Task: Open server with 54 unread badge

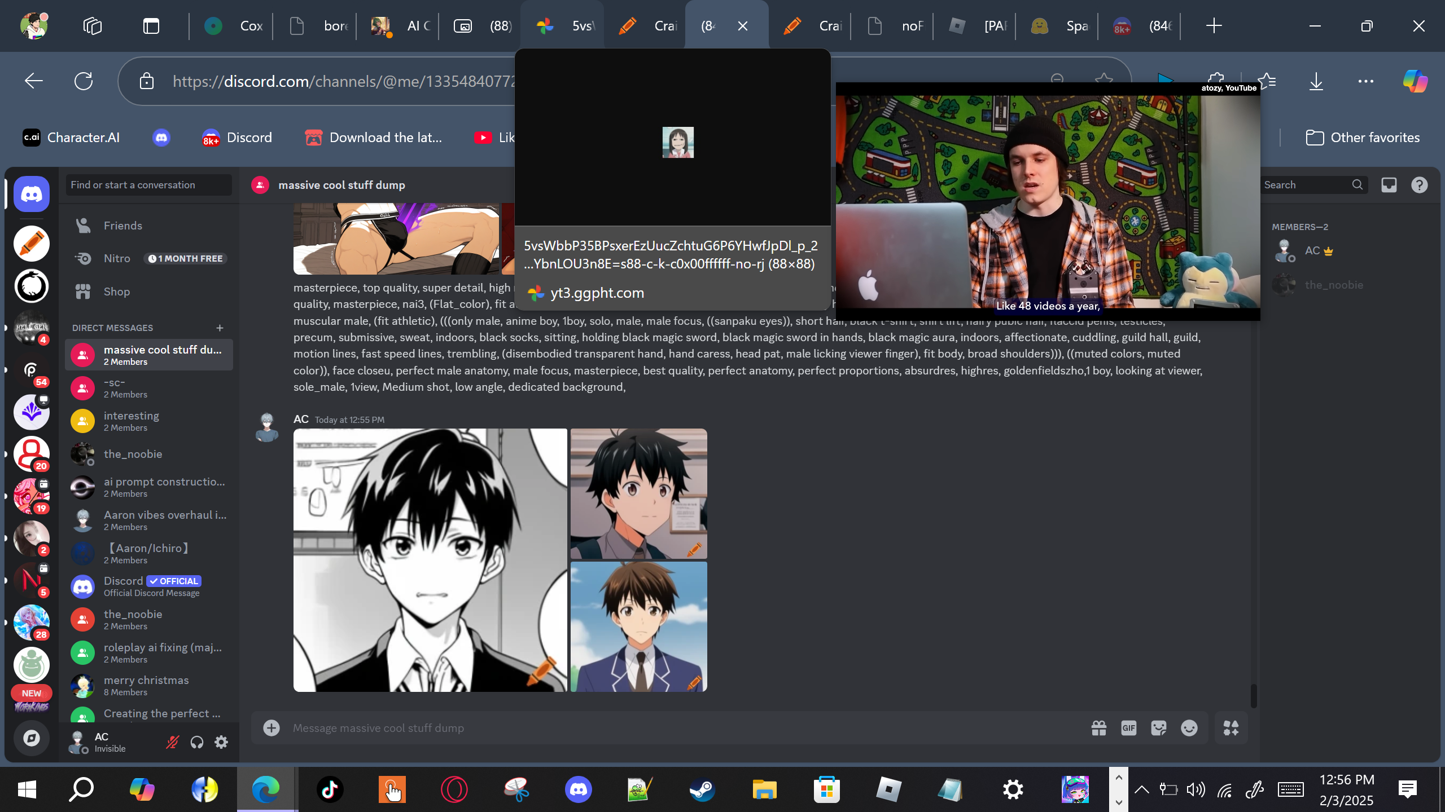Action: [x=32, y=370]
